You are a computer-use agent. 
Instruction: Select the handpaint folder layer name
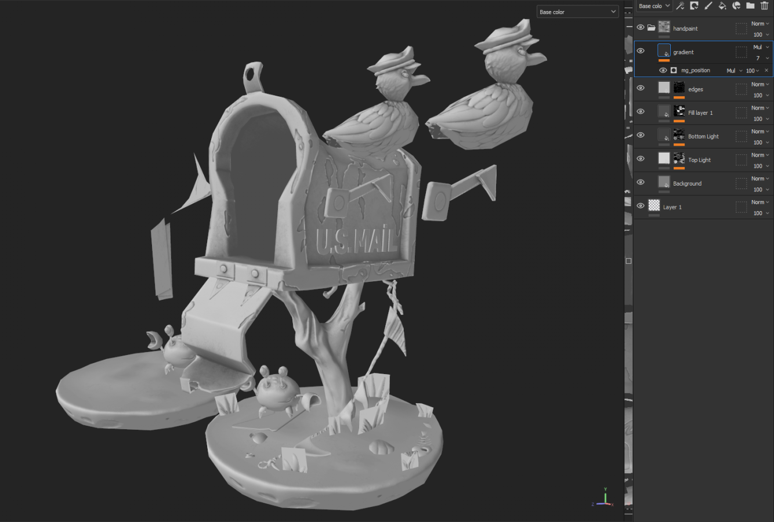click(x=685, y=28)
